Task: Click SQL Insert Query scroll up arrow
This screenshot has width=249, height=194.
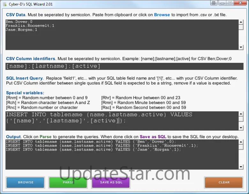Action: click(x=241, y=114)
